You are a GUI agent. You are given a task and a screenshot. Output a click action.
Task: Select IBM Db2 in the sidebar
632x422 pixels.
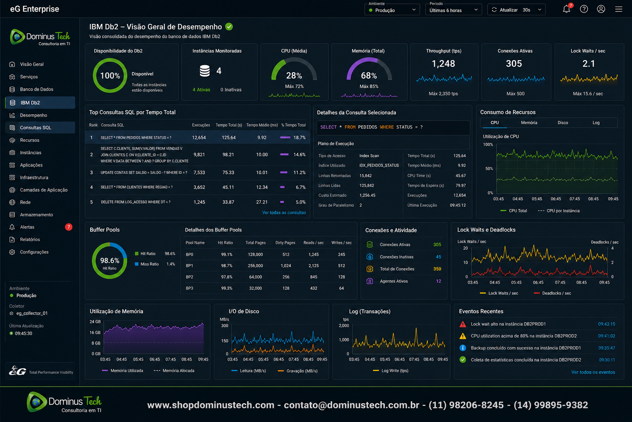click(x=40, y=103)
